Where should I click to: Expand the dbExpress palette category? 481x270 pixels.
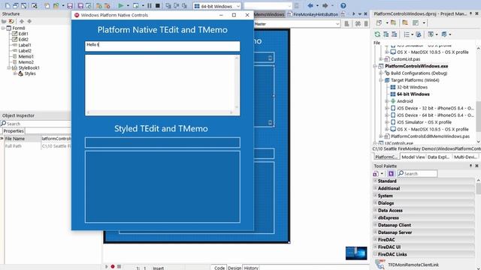[x=375, y=217]
